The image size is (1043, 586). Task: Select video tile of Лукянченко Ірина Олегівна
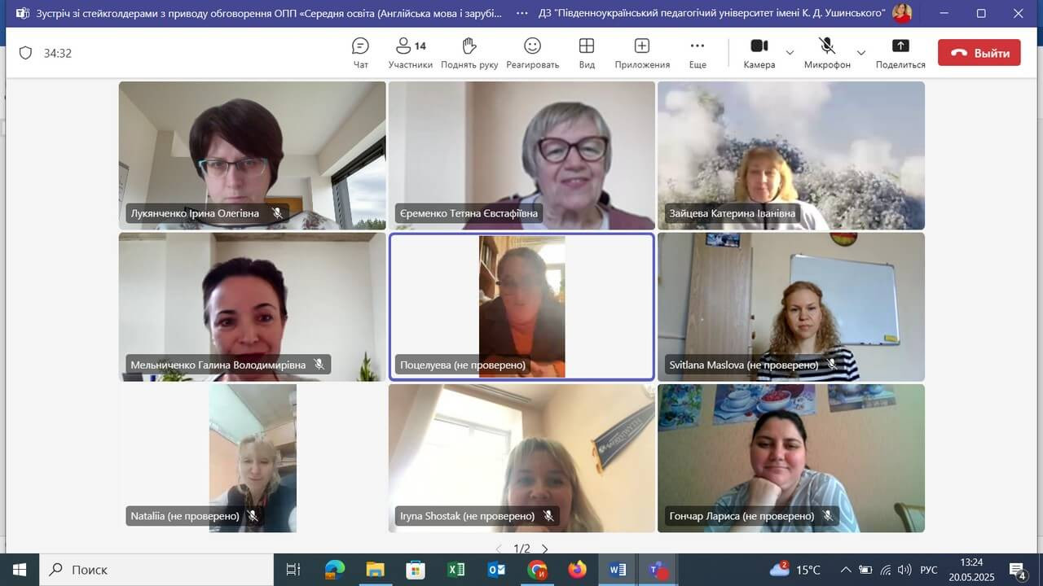(252, 155)
